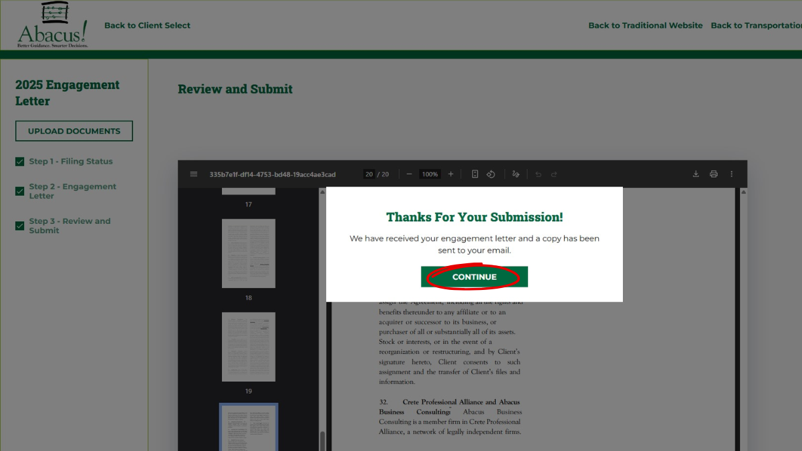
Task: Open Back to Traditional Website link
Action: point(645,25)
